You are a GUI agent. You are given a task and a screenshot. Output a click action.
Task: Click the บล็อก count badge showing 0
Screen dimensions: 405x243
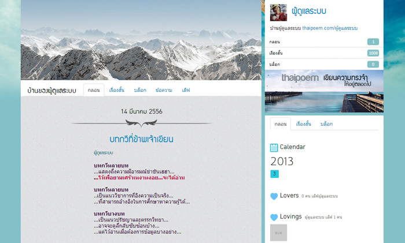[x=373, y=64]
